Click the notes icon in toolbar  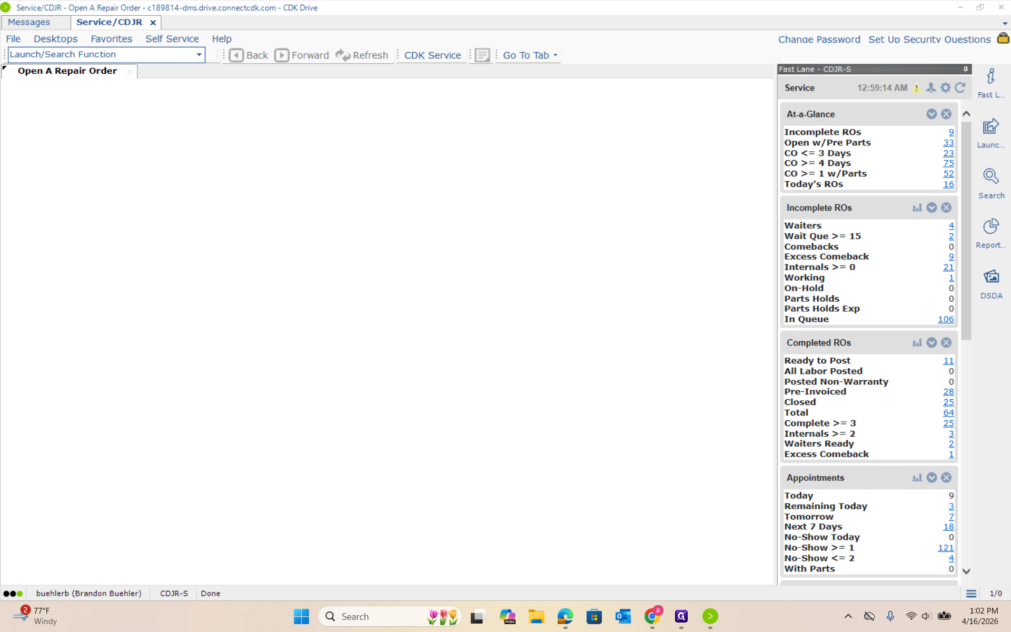pyautogui.click(x=482, y=55)
